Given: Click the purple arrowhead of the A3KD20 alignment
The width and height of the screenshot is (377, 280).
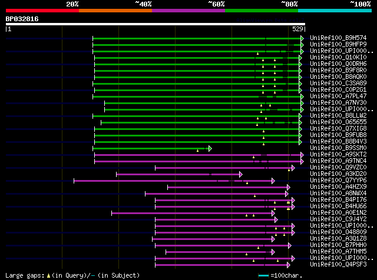Looking at the screenshot, I should tap(241, 174).
